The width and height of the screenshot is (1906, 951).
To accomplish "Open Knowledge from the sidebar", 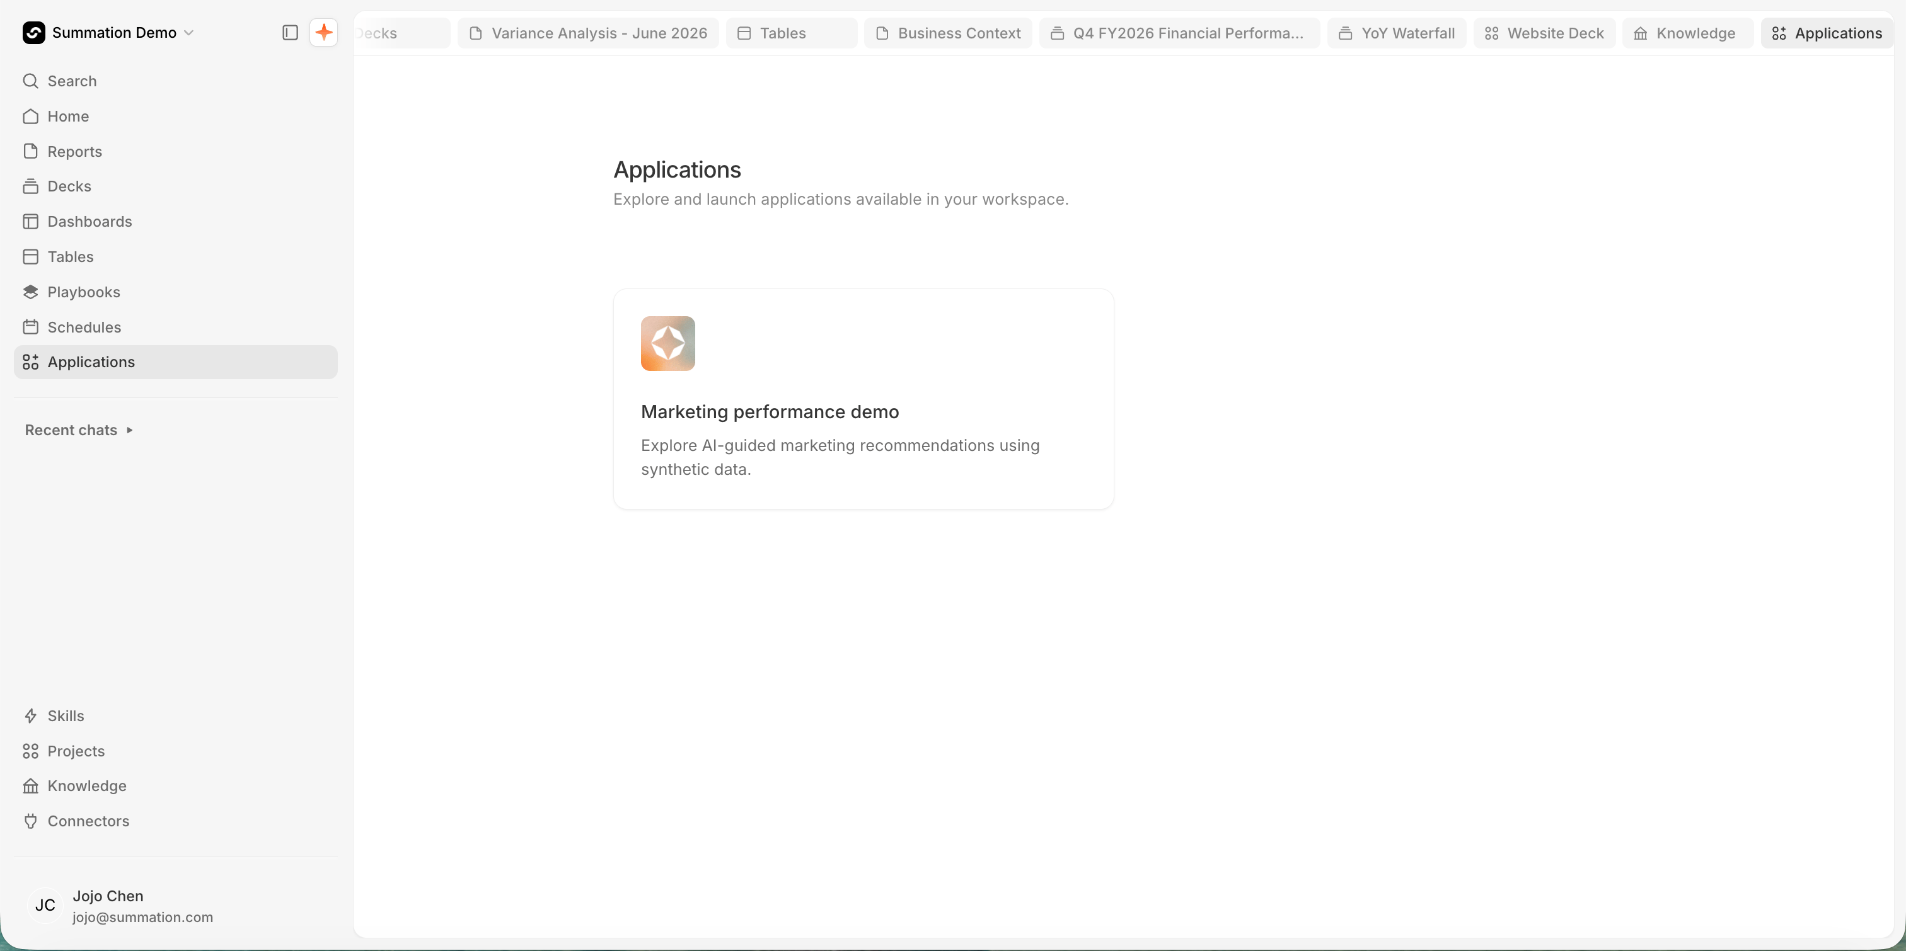I will point(175,785).
